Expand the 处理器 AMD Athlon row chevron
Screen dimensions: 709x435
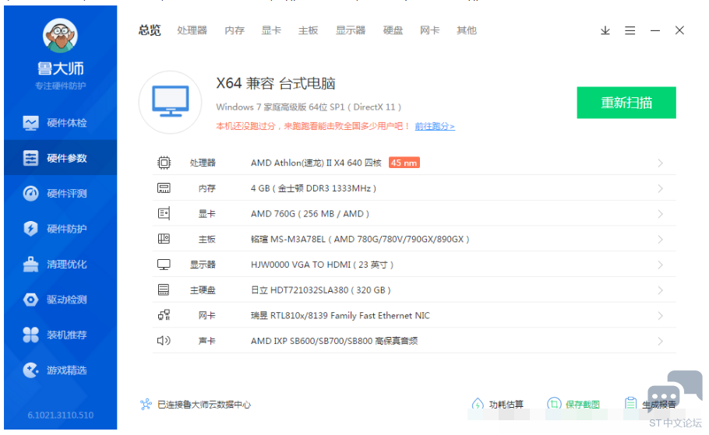pos(660,163)
